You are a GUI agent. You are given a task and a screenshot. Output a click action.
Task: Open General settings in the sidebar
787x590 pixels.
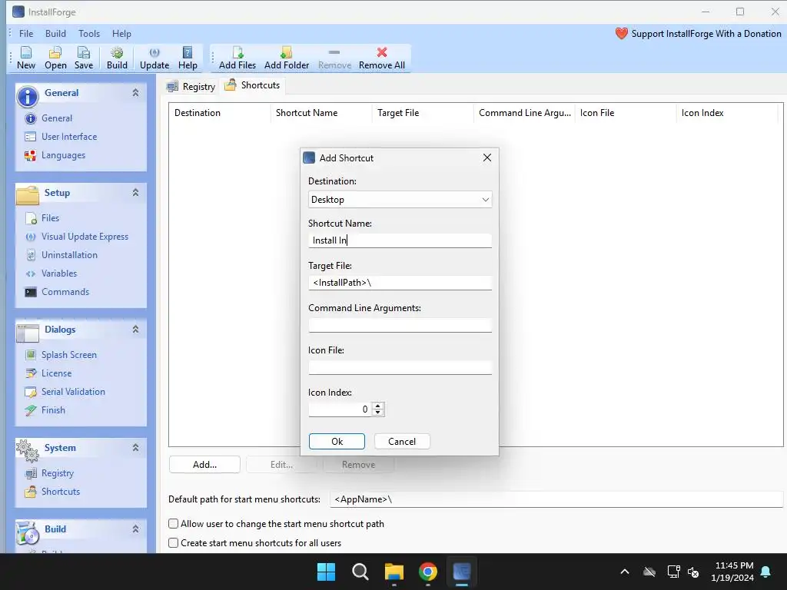[57, 118]
